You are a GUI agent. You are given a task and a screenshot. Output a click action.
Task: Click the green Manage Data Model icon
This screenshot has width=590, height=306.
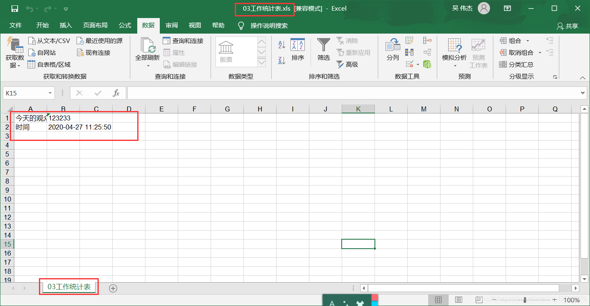click(x=427, y=64)
